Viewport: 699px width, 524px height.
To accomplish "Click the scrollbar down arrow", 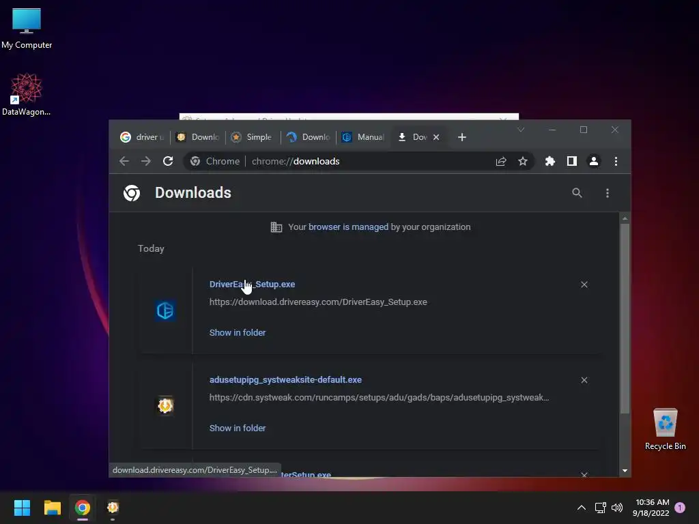I will click(625, 471).
